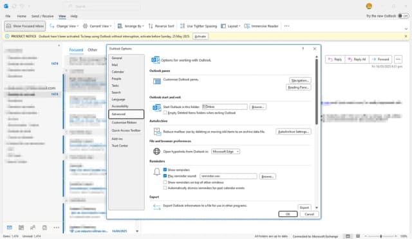
Task: Click the reminder sound file field
Action: click(229, 176)
